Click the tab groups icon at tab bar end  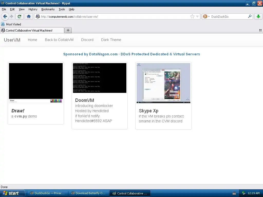[260, 30]
